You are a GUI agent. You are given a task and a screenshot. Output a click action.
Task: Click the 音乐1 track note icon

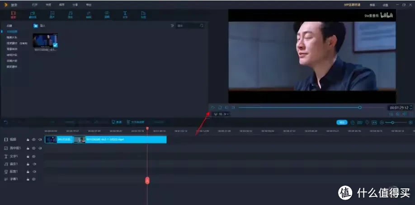(6, 164)
